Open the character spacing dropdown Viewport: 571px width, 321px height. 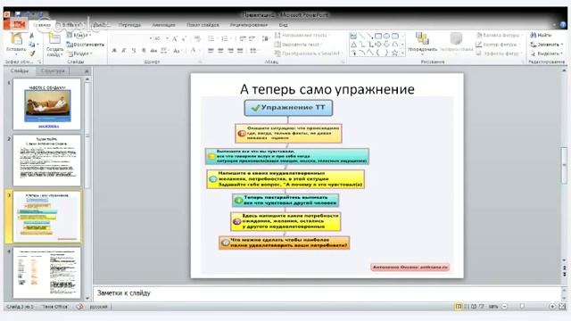click(x=164, y=51)
